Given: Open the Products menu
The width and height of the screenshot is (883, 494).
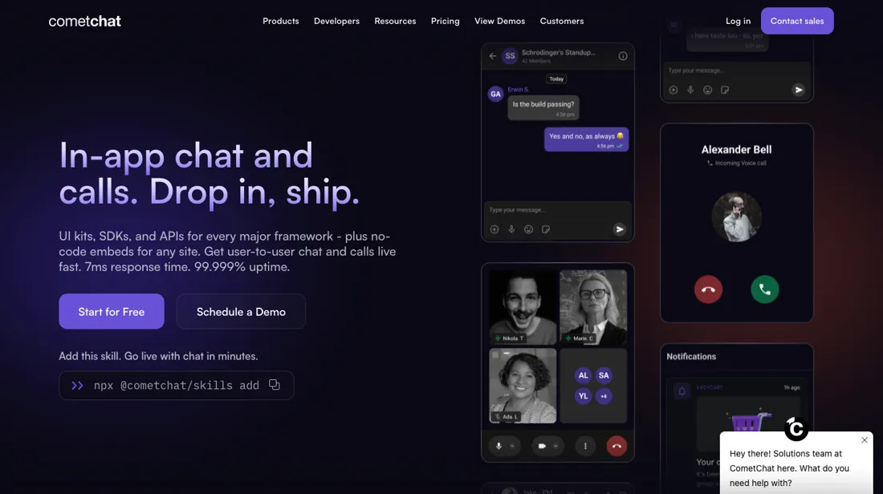Looking at the screenshot, I should click(280, 21).
